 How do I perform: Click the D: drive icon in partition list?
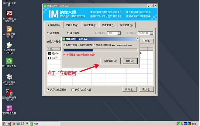[54, 58]
